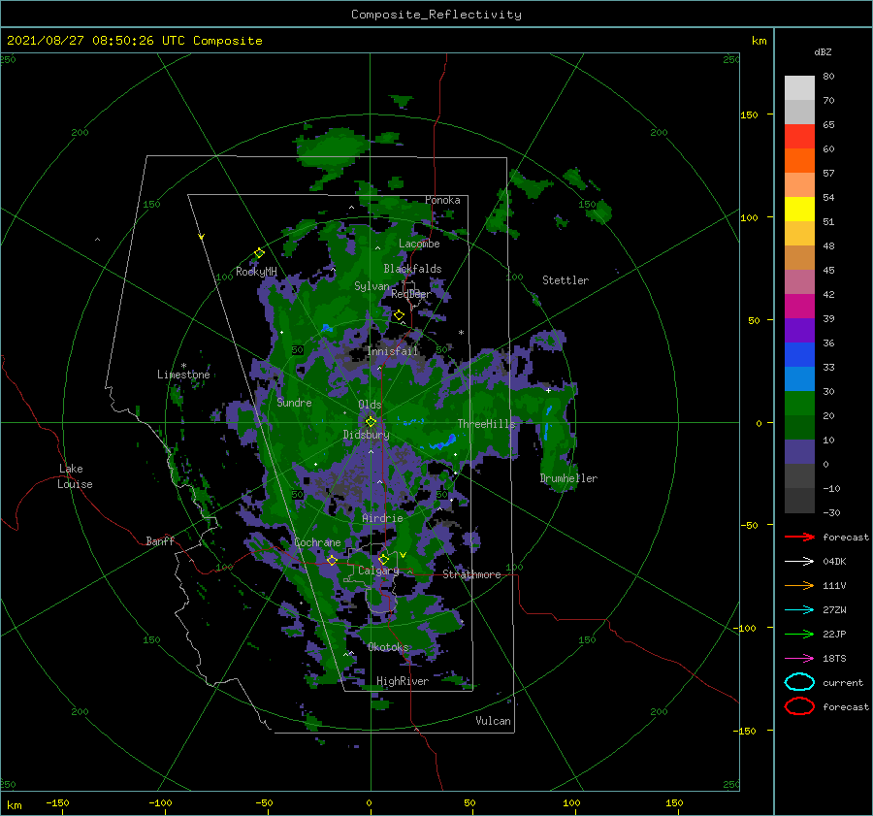Click the light gray 70-80 dBZ swatch

[x=799, y=87]
